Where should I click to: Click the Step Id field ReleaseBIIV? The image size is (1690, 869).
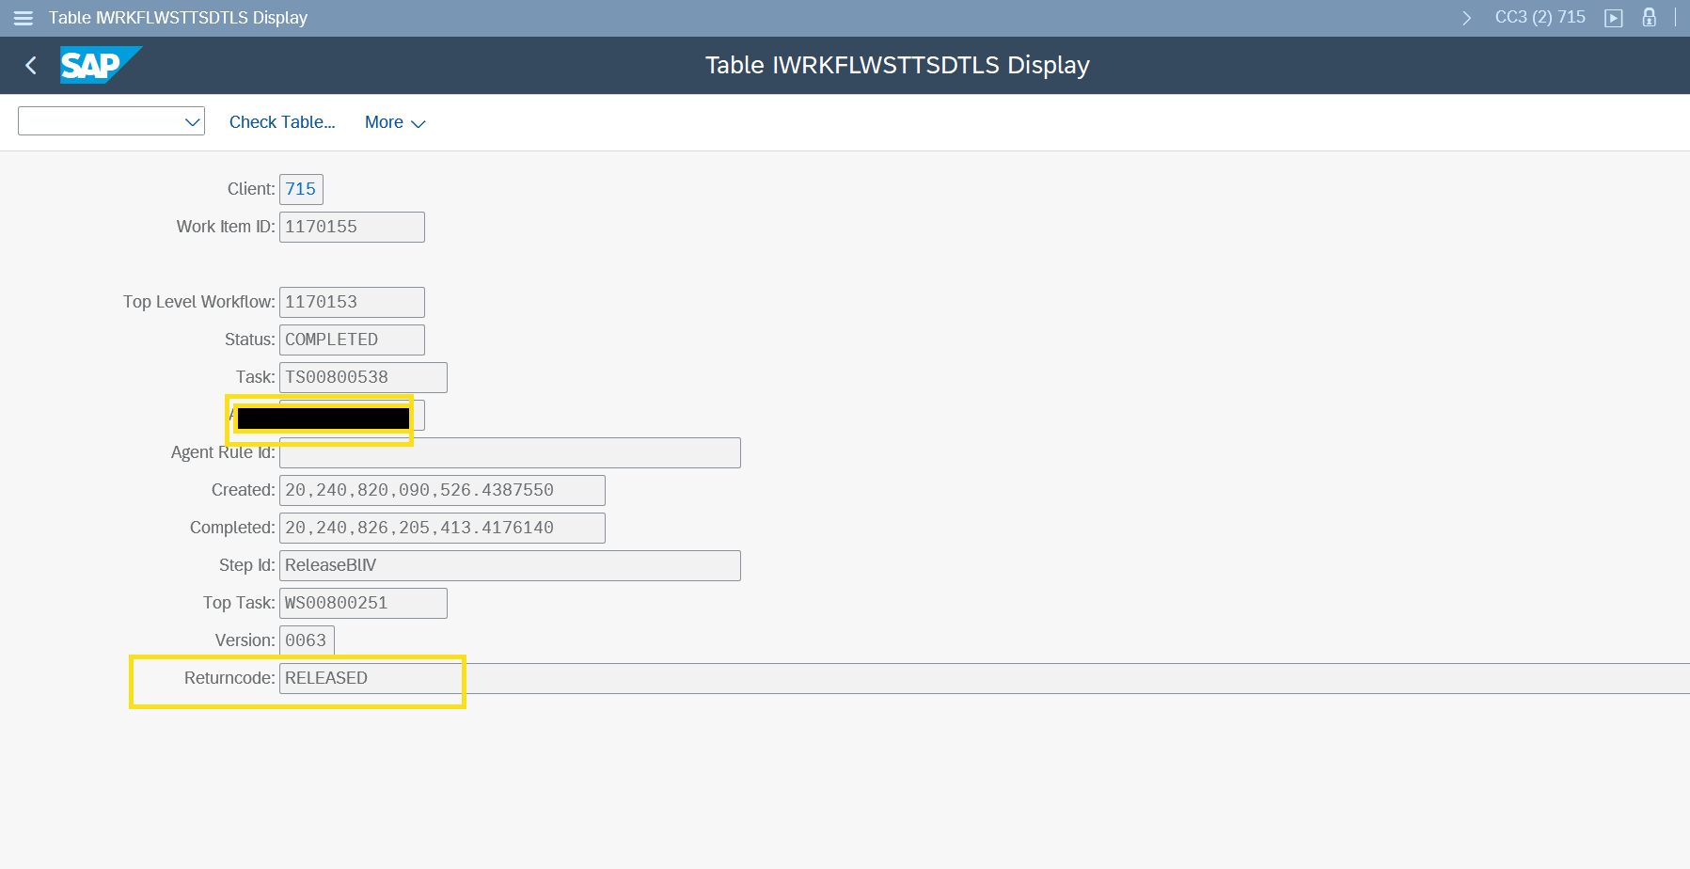510,565
